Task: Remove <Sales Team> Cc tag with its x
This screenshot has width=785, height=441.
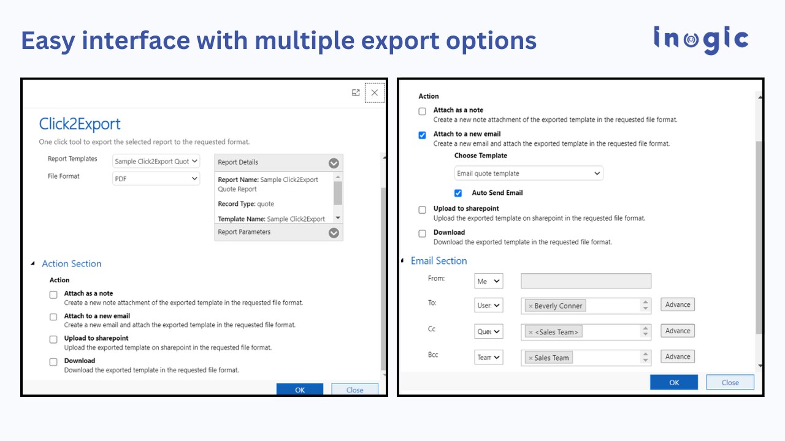Action: 530,332
